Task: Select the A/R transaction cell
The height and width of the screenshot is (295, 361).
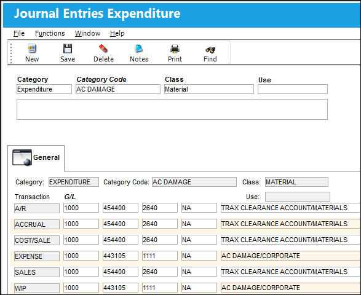Action: 37,208
